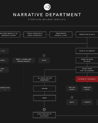Click Reset node under Skilled Guest
98x123 pixels.
coord(72,102)
